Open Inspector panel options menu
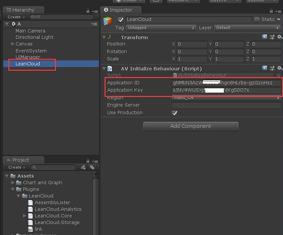Image resolution: width=283 pixels, height=235 pixels. point(278,11)
